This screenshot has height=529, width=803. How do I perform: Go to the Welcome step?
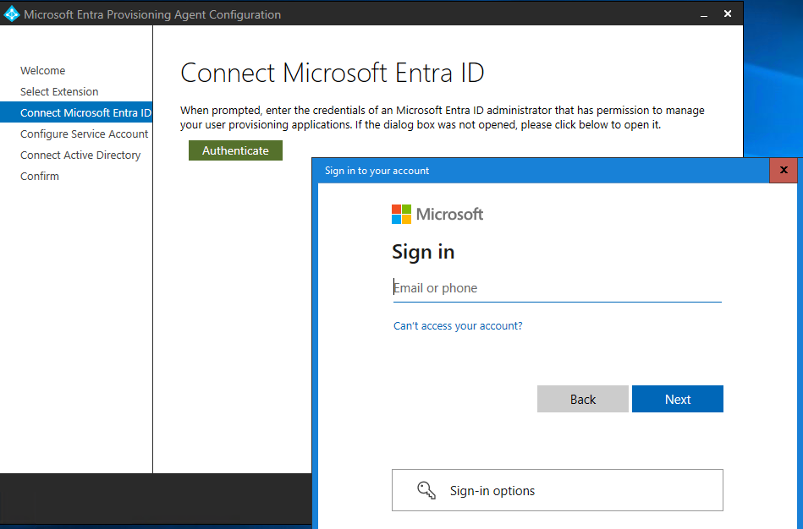pyautogui.click(x=43, y=71)
